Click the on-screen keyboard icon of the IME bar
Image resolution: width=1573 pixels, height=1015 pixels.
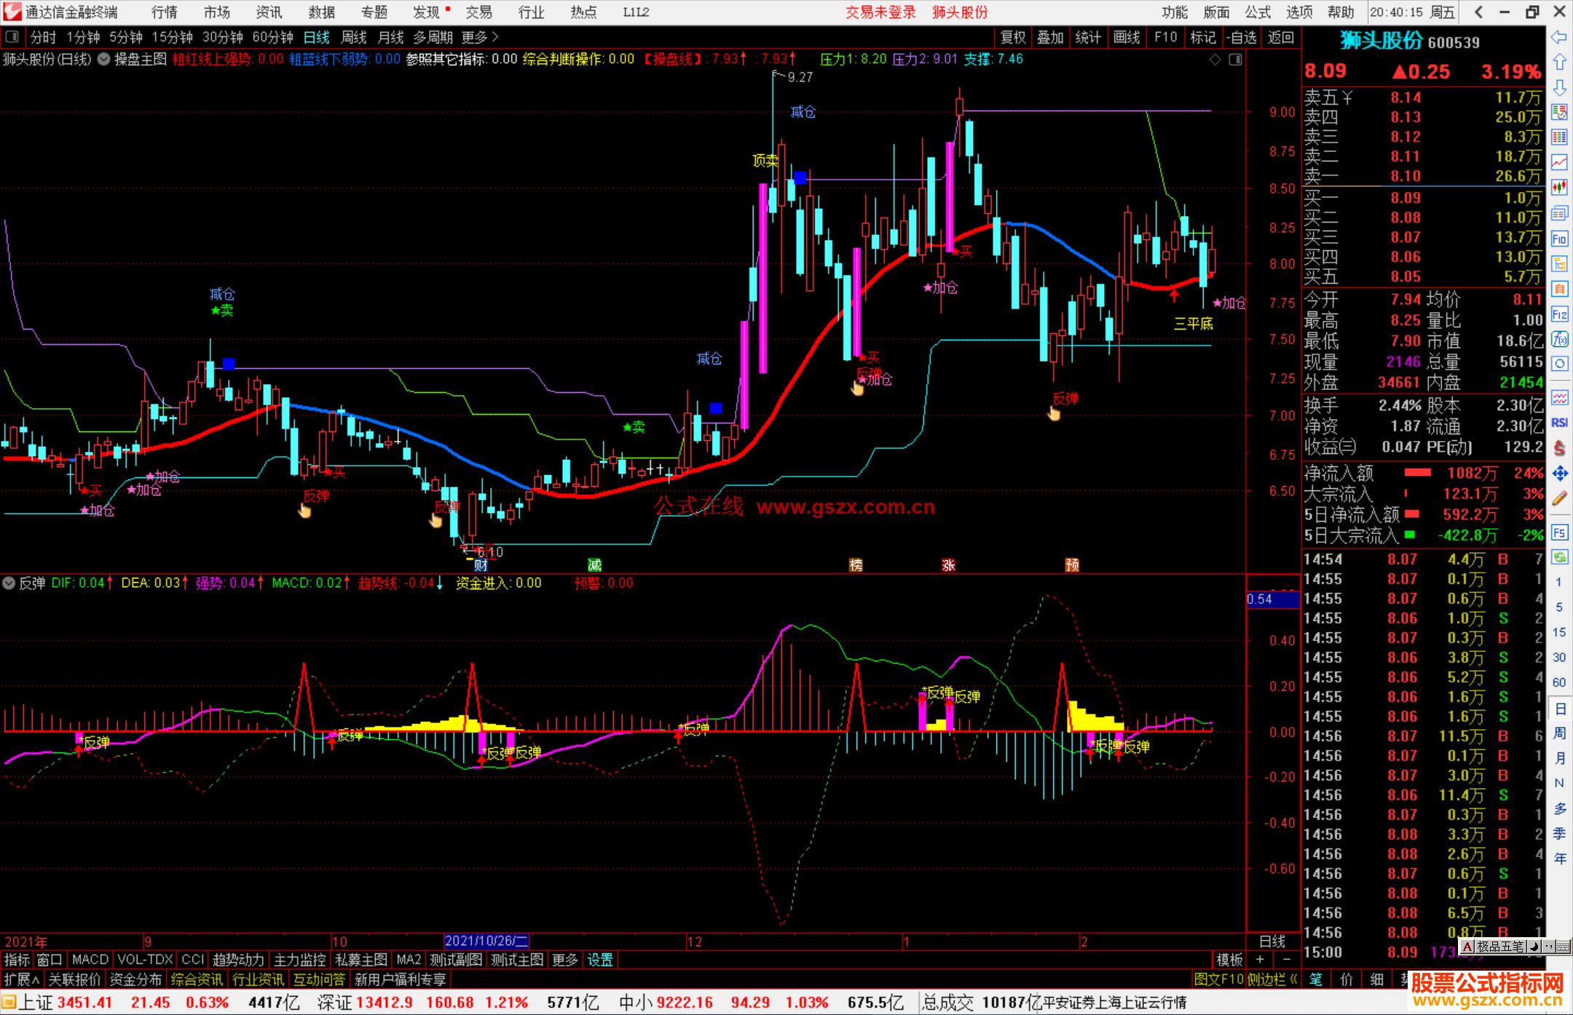[1563, 947]
